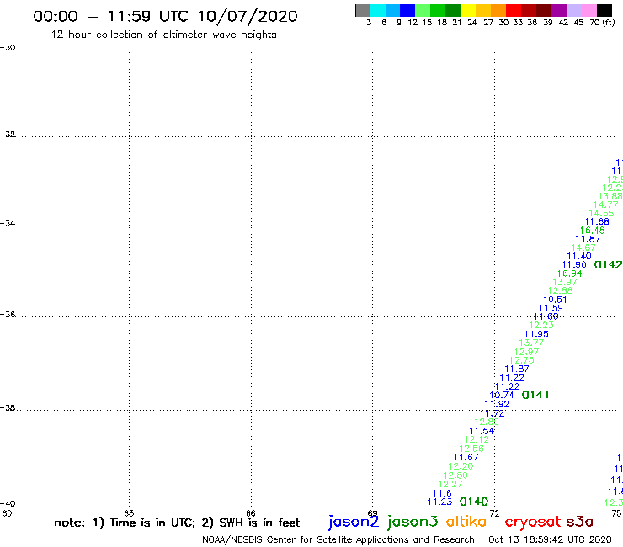623x547 pixels.
Task: Select the black end swatch of the legend
Action: [604, 10]
